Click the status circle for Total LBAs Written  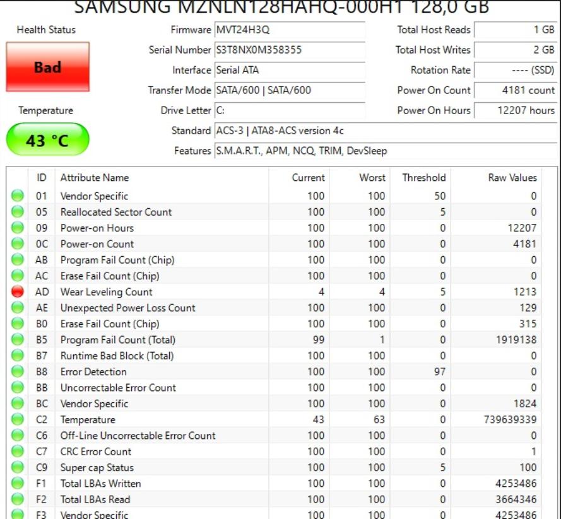(x=18, y=484)
